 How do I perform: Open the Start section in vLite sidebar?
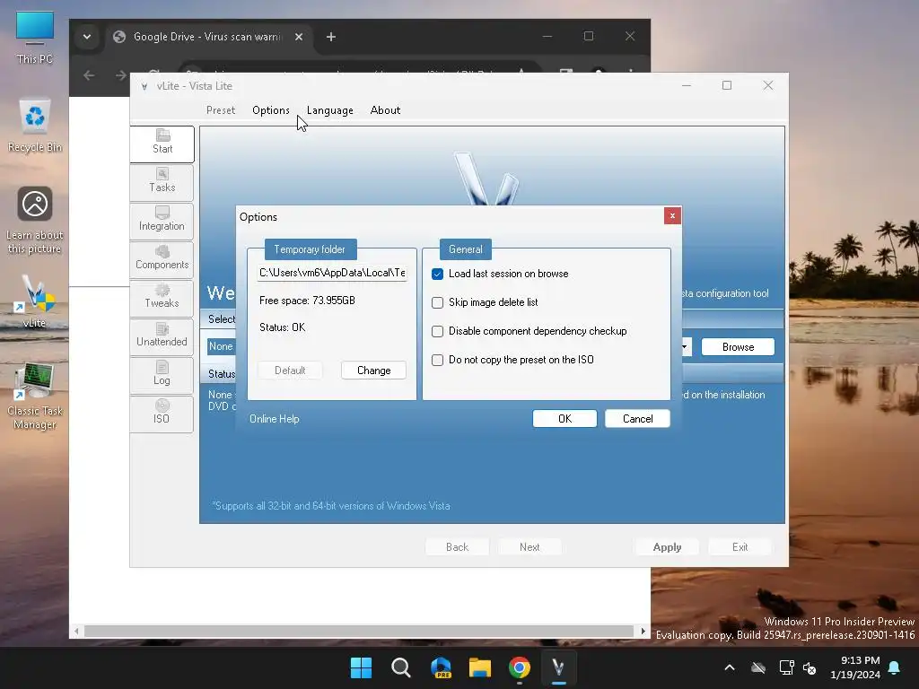point(162,144)
